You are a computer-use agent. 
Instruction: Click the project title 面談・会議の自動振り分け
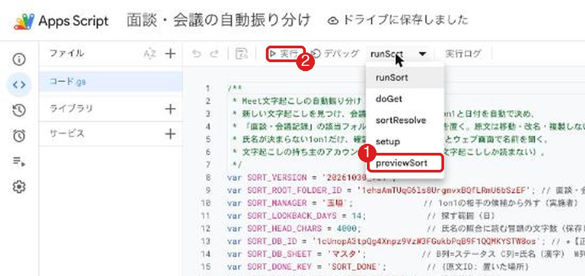(219, 21)
